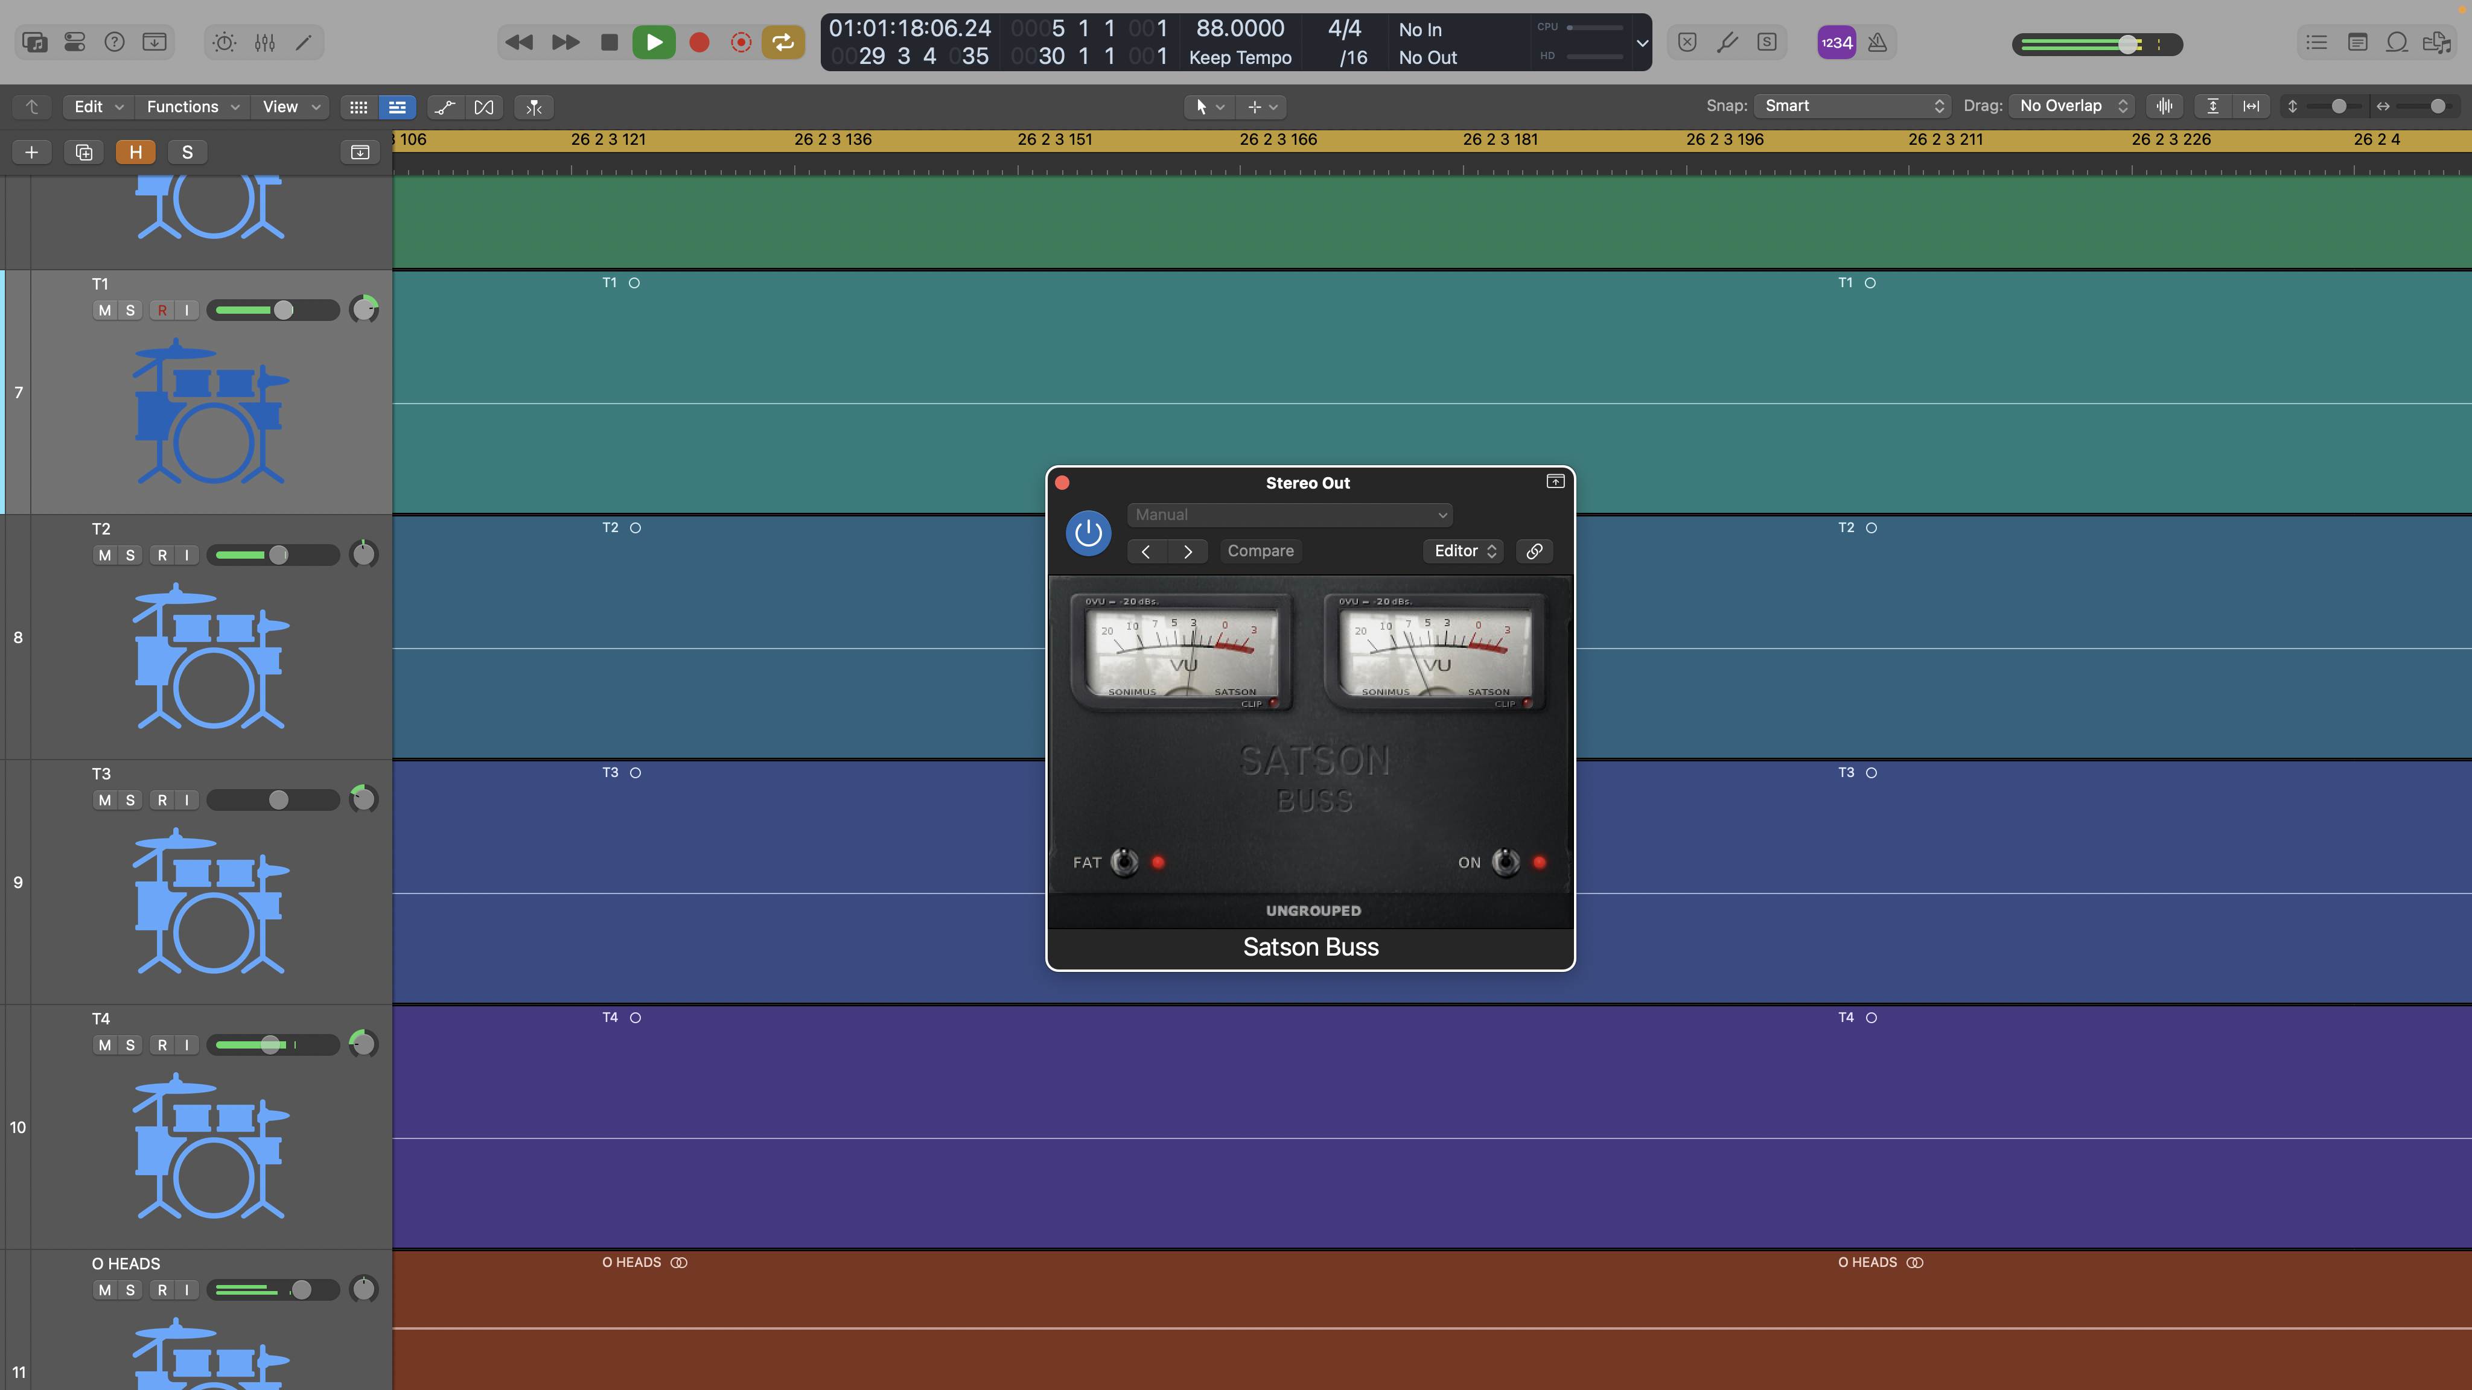Toggle global Solo S in track header
The image size is (2472, 1390).
tap(187, 153)
